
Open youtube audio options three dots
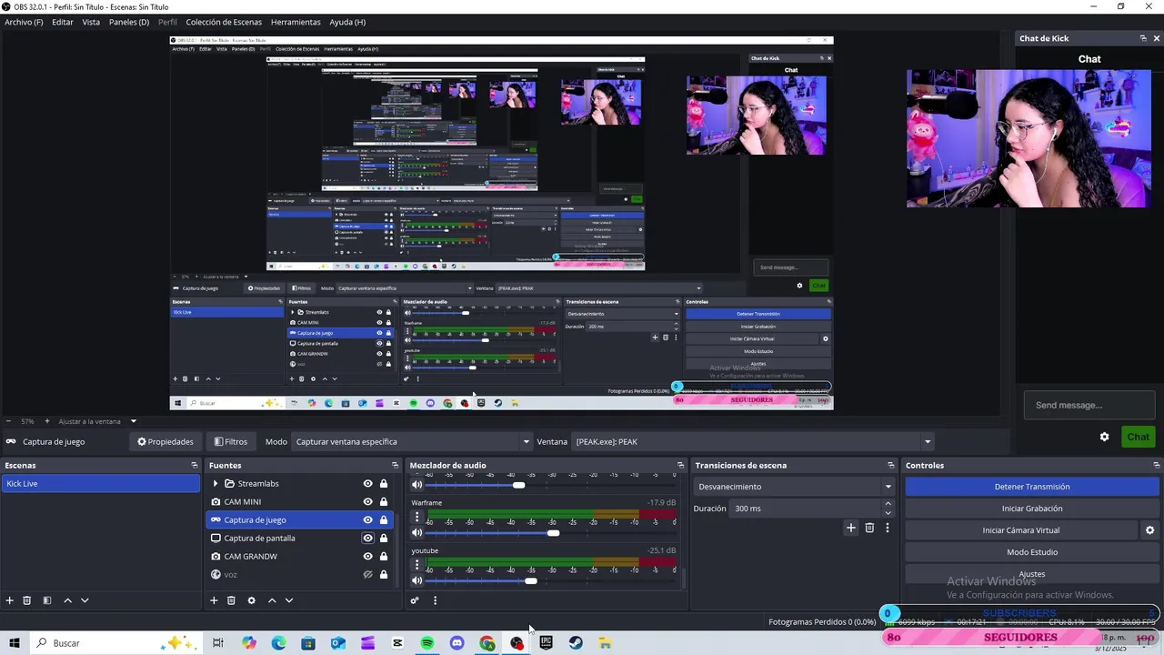point(417,565)
